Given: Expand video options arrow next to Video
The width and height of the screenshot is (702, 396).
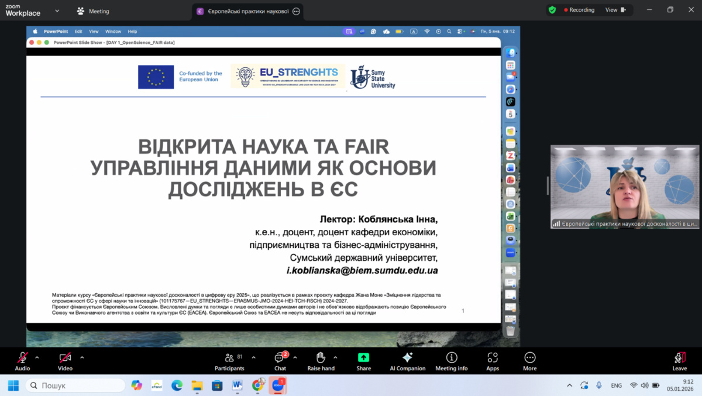Looking at the screenshot, I should [x=82, y=357].
